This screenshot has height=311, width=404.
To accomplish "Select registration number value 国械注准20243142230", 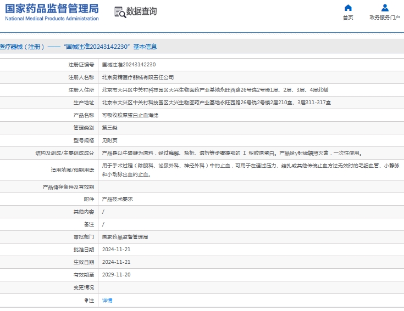I will pyautogui.click(x=129, y=65).
